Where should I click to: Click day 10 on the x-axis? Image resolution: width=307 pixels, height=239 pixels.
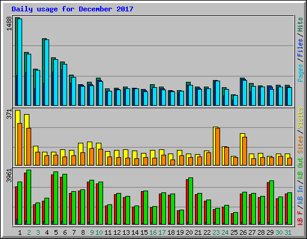tap(99, 232)
